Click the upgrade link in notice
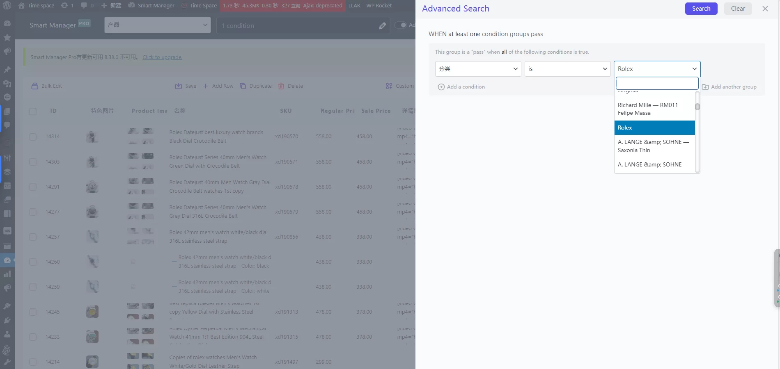 coord(162,57)
